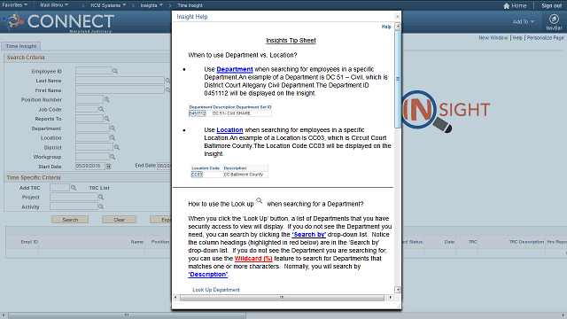567x319 pixels.
Task: Open Reports To lookup magnifier
Action: (x=106, y=119)
